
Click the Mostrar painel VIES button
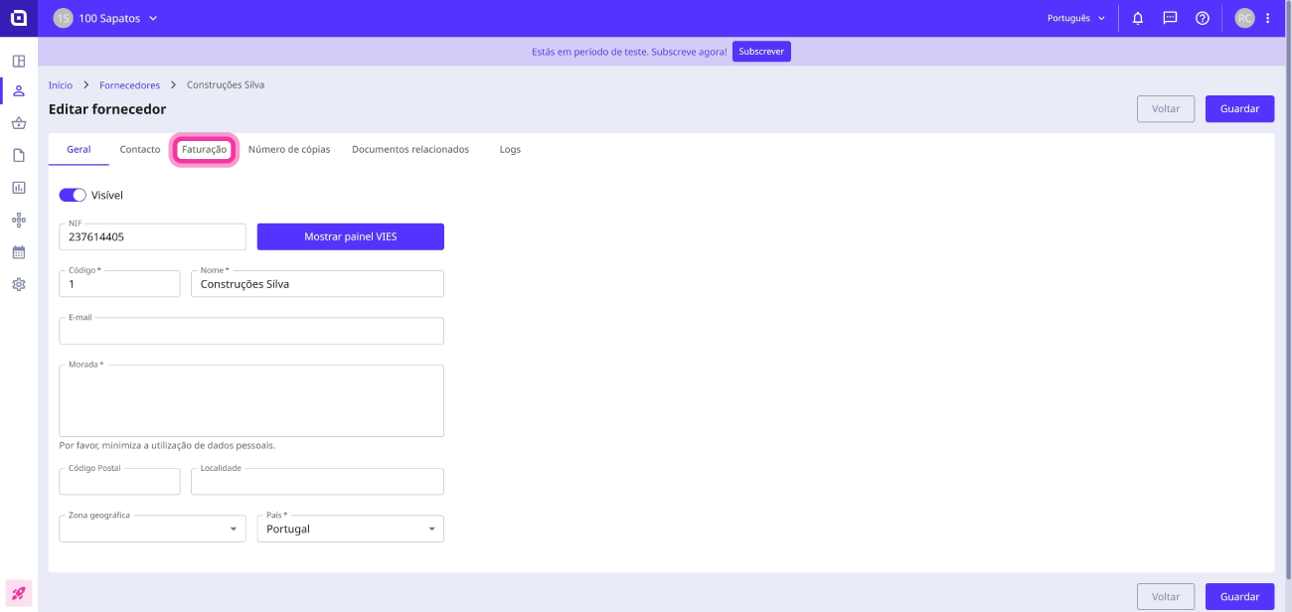(x=351, y=236)
